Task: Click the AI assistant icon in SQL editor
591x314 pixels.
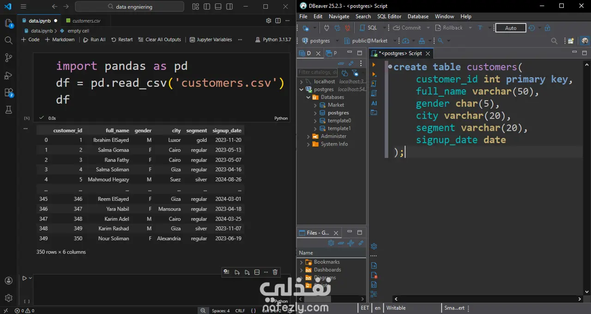Action: pos(374,103)
